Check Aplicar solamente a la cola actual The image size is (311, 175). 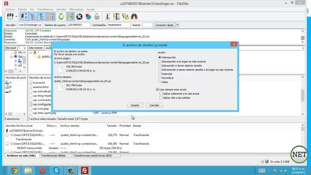coord(161,94)
